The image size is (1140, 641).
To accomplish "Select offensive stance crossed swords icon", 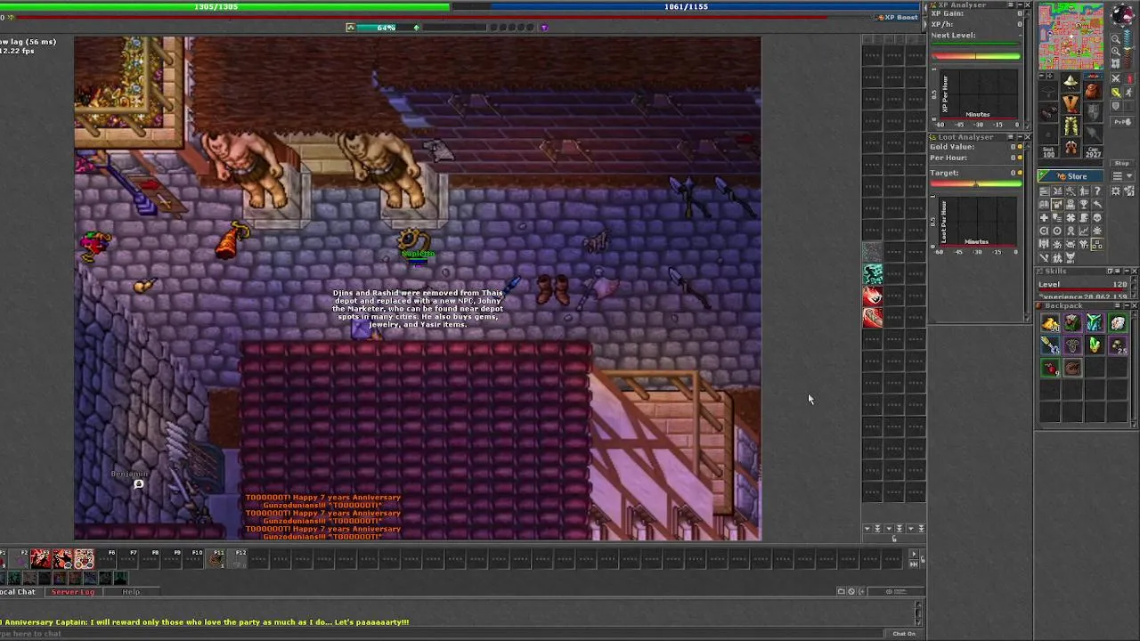I will pos(1116,78).
